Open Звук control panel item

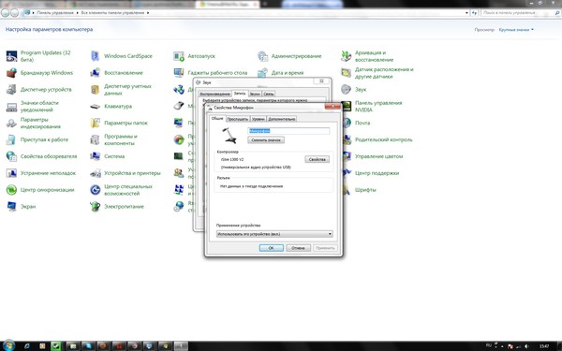tap(354, 90)
